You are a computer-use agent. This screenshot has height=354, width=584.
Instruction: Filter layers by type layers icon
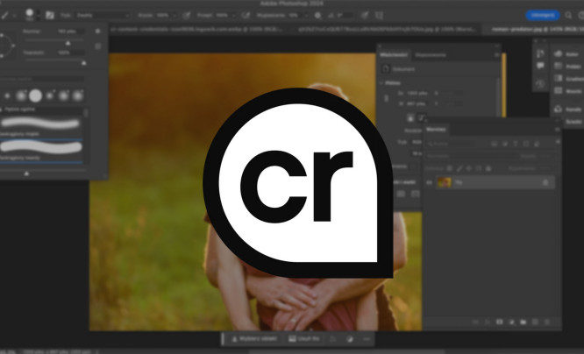pos(516,144)
